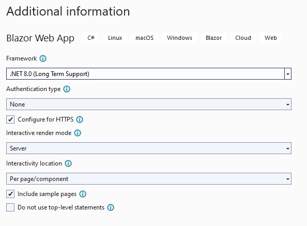The width and height of the screenshot is (307, 226).
Task: Expand the Authentication type dropdown
Action: [149, 104]
